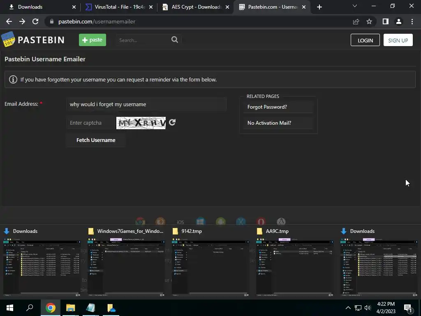421x316 pixels.
Task: Go forward in browser history
Action: pos(22,21)
